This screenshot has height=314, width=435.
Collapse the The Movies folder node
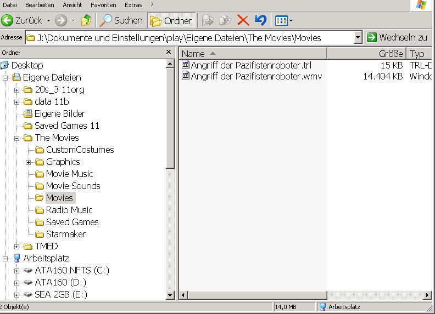coord(17,138)
